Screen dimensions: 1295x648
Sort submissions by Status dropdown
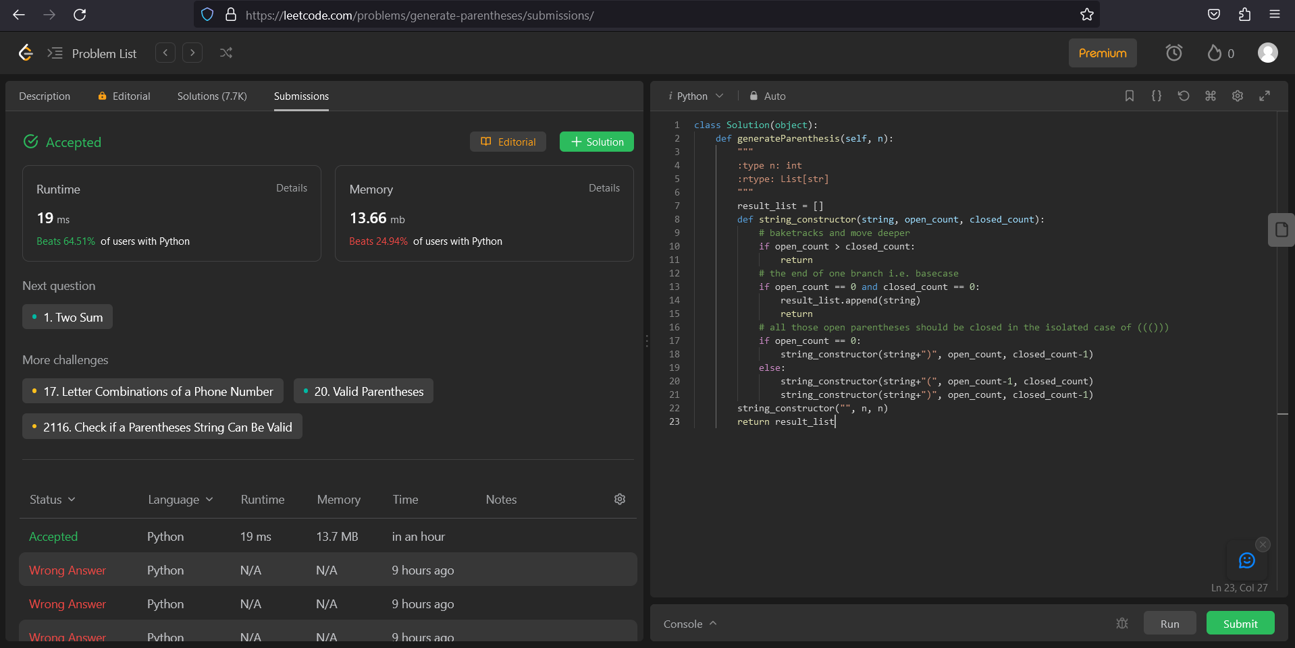51,499
